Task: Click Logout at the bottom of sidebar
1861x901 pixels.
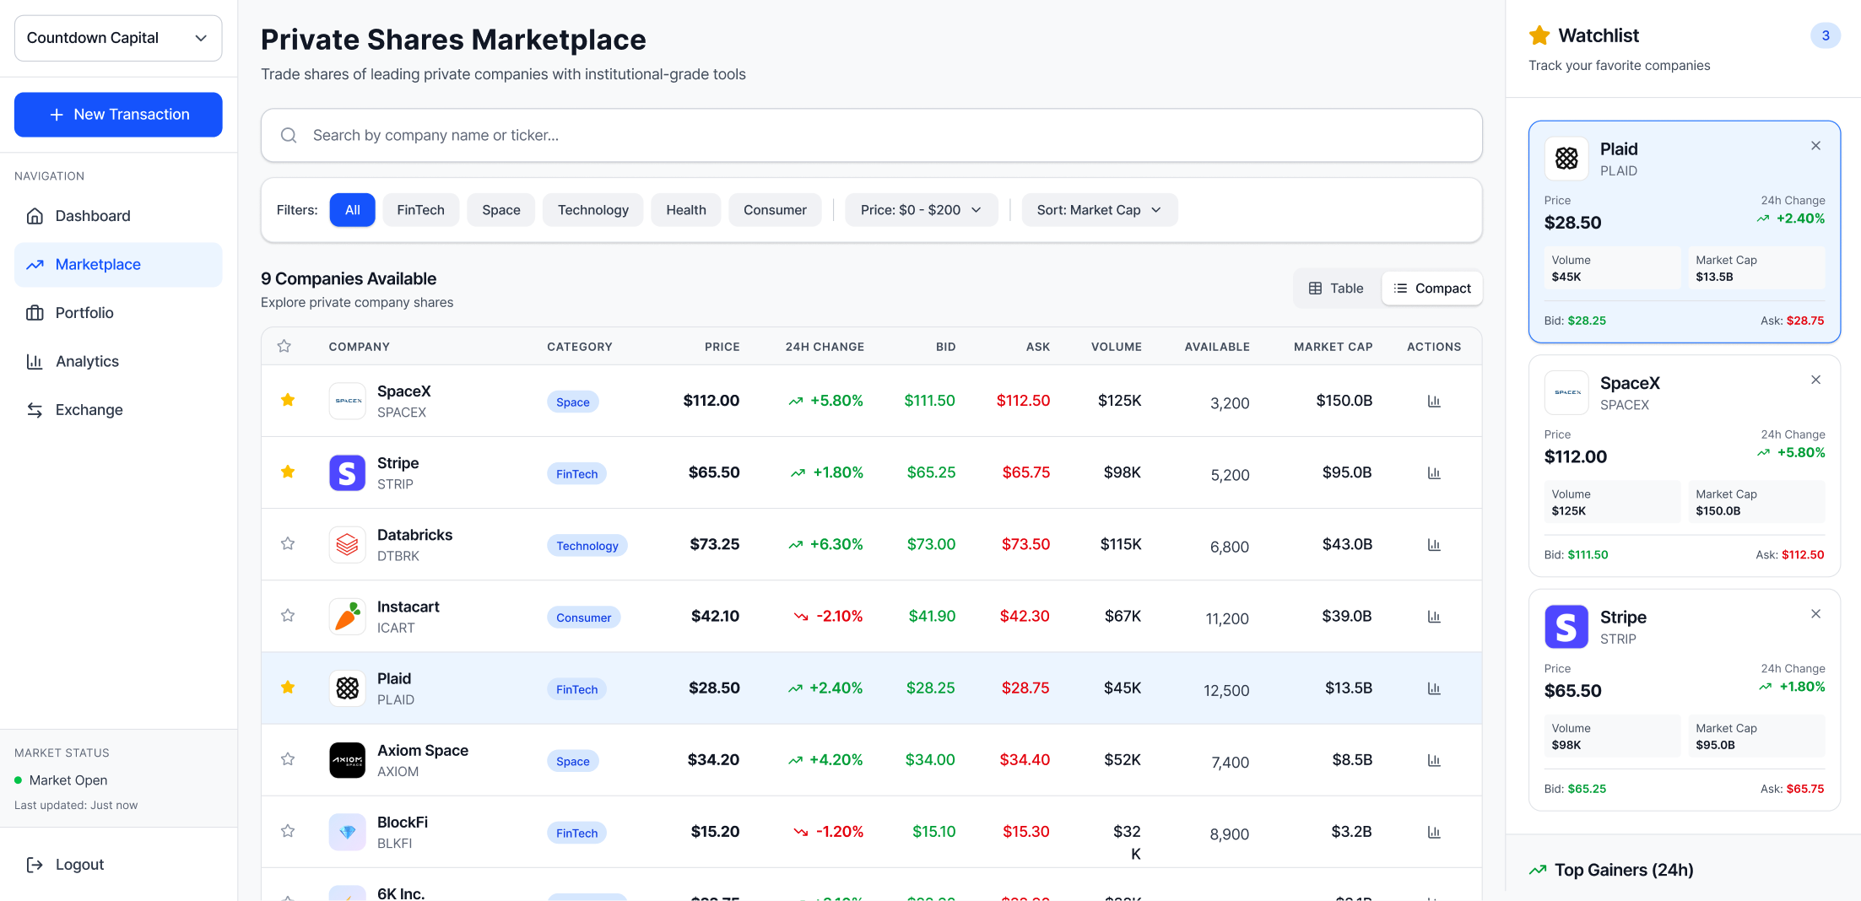Action: pyautogui.click(x=78, y=864)
